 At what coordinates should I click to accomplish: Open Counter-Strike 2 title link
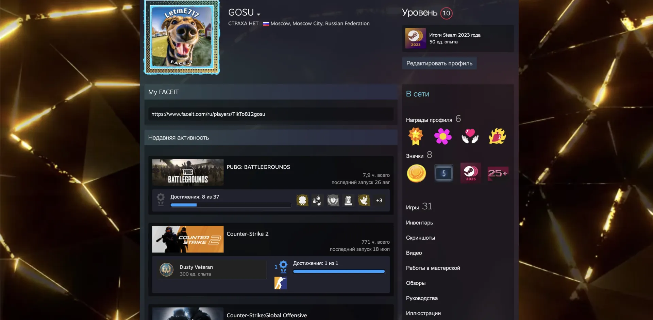point(248,234)
